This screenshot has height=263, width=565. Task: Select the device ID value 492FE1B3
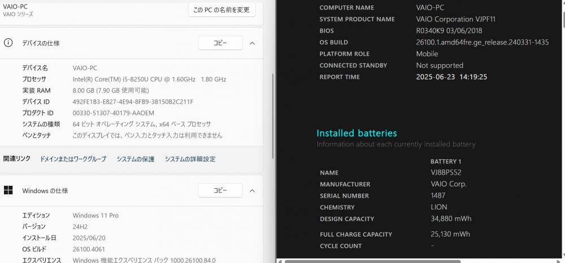tap(133, 102)
